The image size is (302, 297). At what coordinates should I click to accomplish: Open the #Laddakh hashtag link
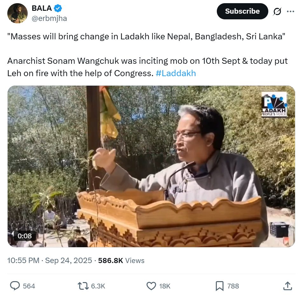point(176,73)
